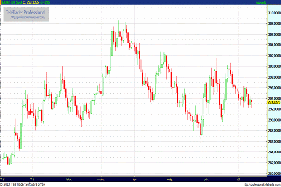
Task: Click the 280,0000 label at the axis bottom
Action: tap(261, 173)
